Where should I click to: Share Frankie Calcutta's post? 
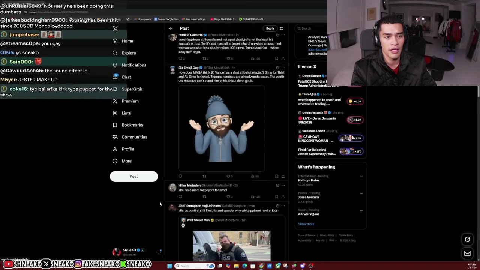click(283, 58)
